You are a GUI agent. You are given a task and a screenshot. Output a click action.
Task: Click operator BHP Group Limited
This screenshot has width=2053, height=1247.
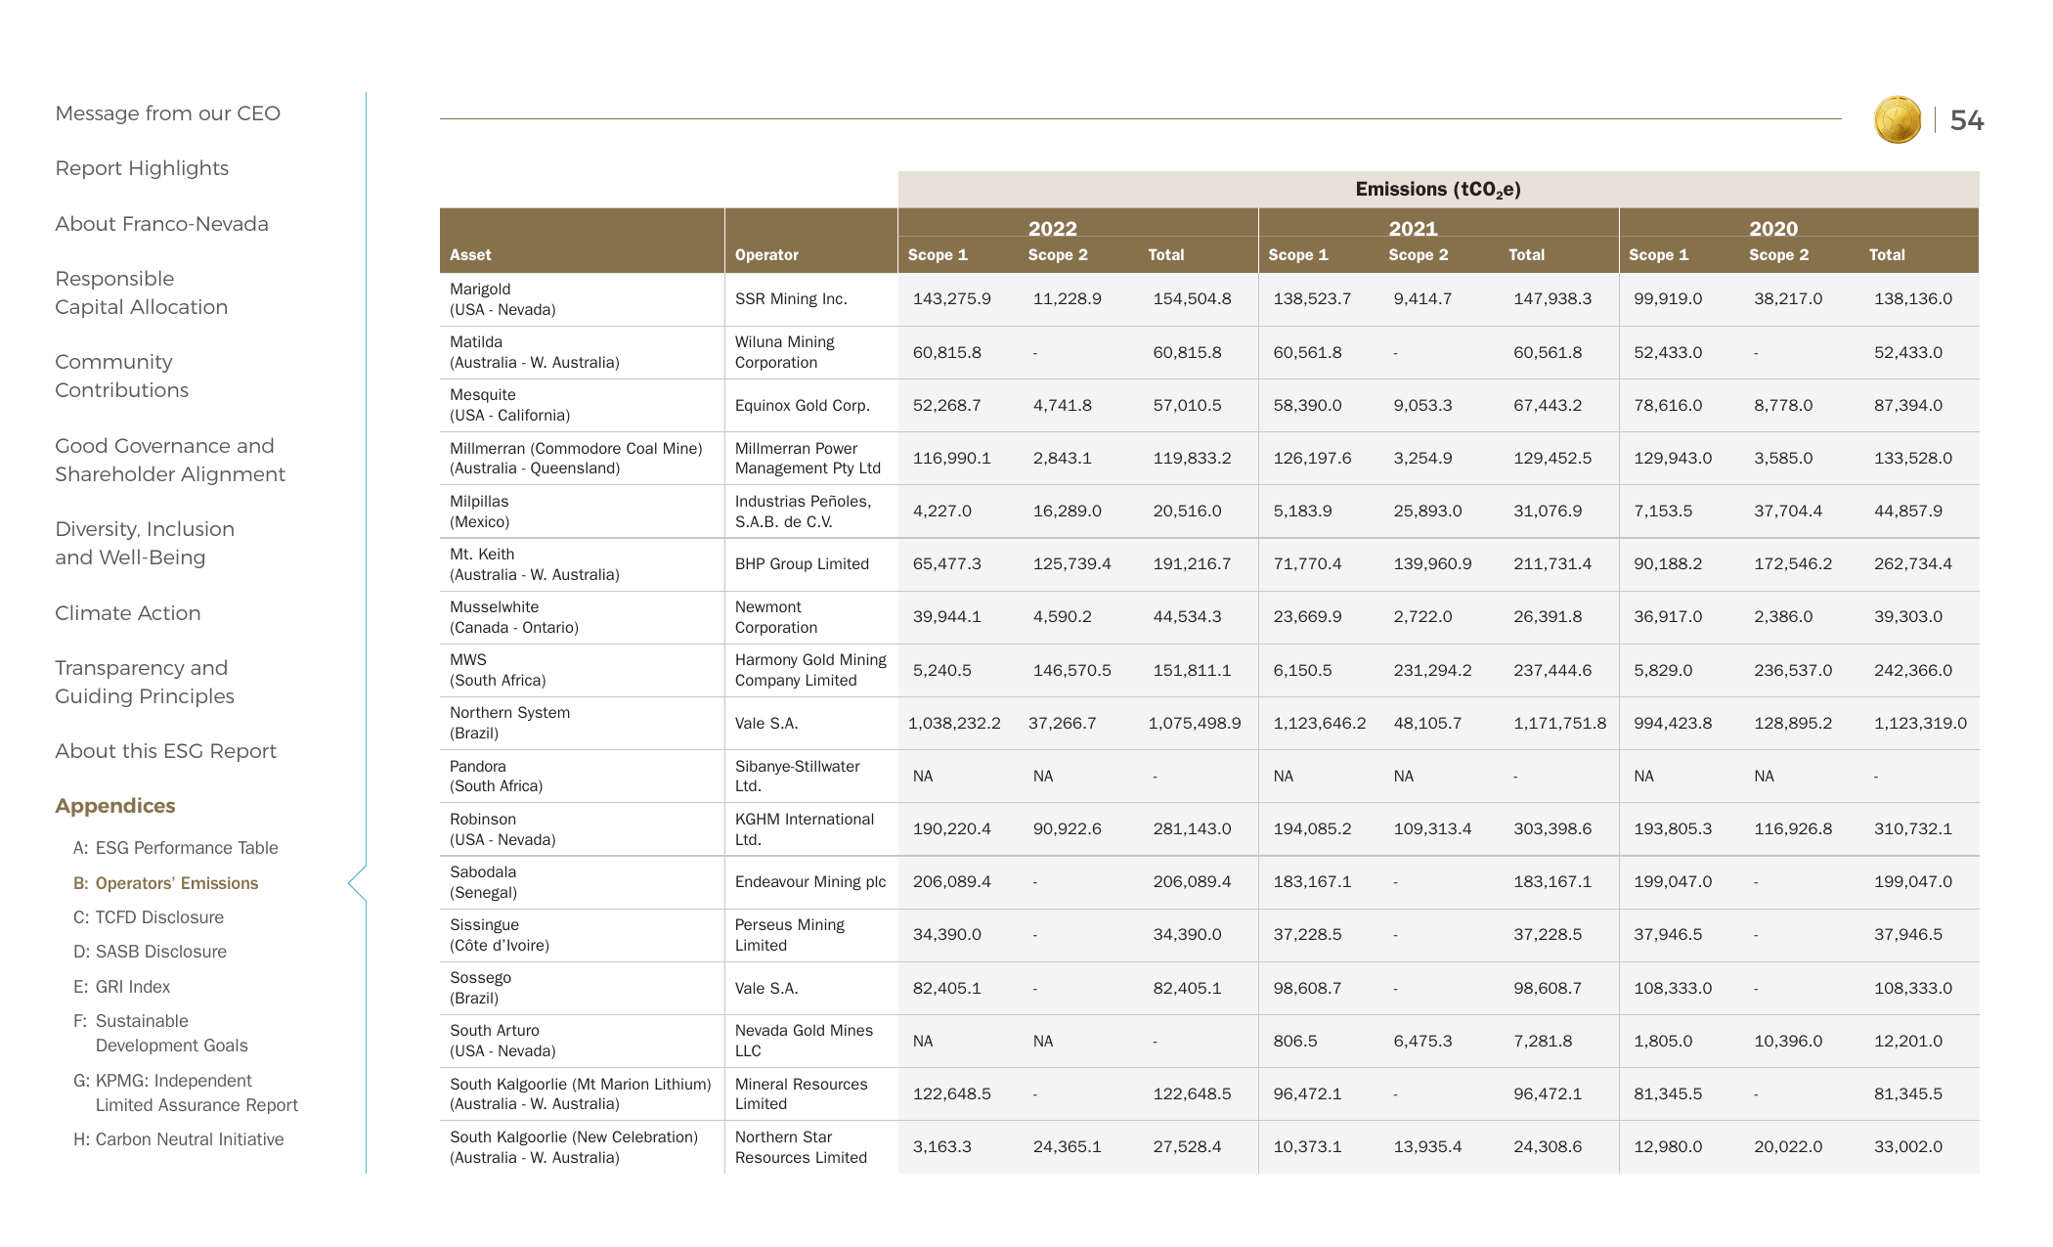pyautogui.click(x=802, y=564)
